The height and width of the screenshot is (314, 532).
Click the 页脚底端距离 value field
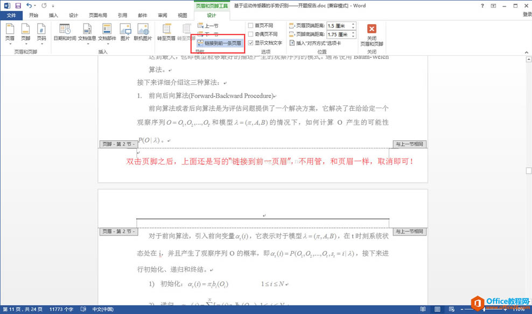[338, 34]
